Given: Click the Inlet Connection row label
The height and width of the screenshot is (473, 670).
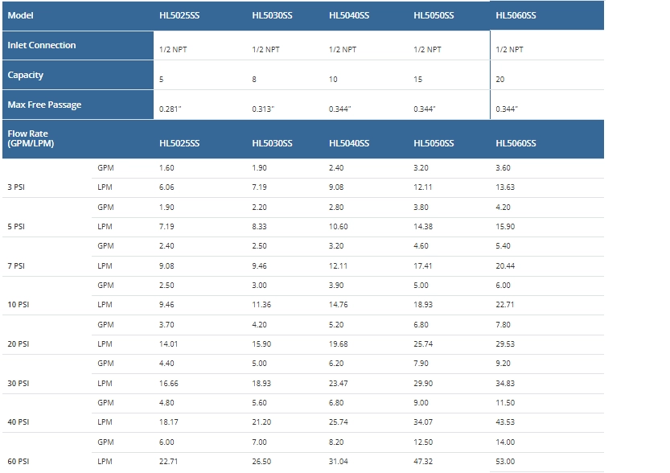Looking at the screenshot, I should pos(42,45).
